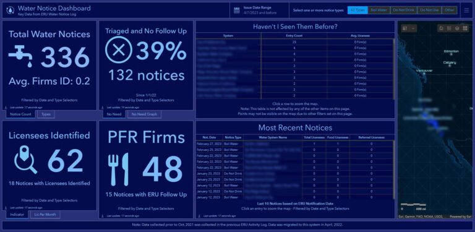The width and height of the screenshot is (475, 232).
Task: Open the map legend tool
Action: [x=449, y=28]
